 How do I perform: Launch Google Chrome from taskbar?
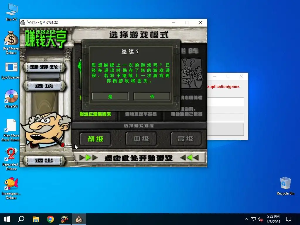50,219
